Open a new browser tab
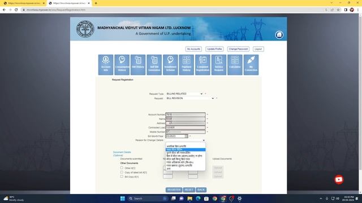This screenshot has height=203, width=362. click(x=96, y=3)
